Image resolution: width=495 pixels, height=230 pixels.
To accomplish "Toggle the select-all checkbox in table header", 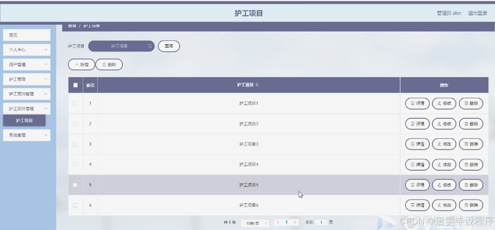I will (x=76, y=85).
